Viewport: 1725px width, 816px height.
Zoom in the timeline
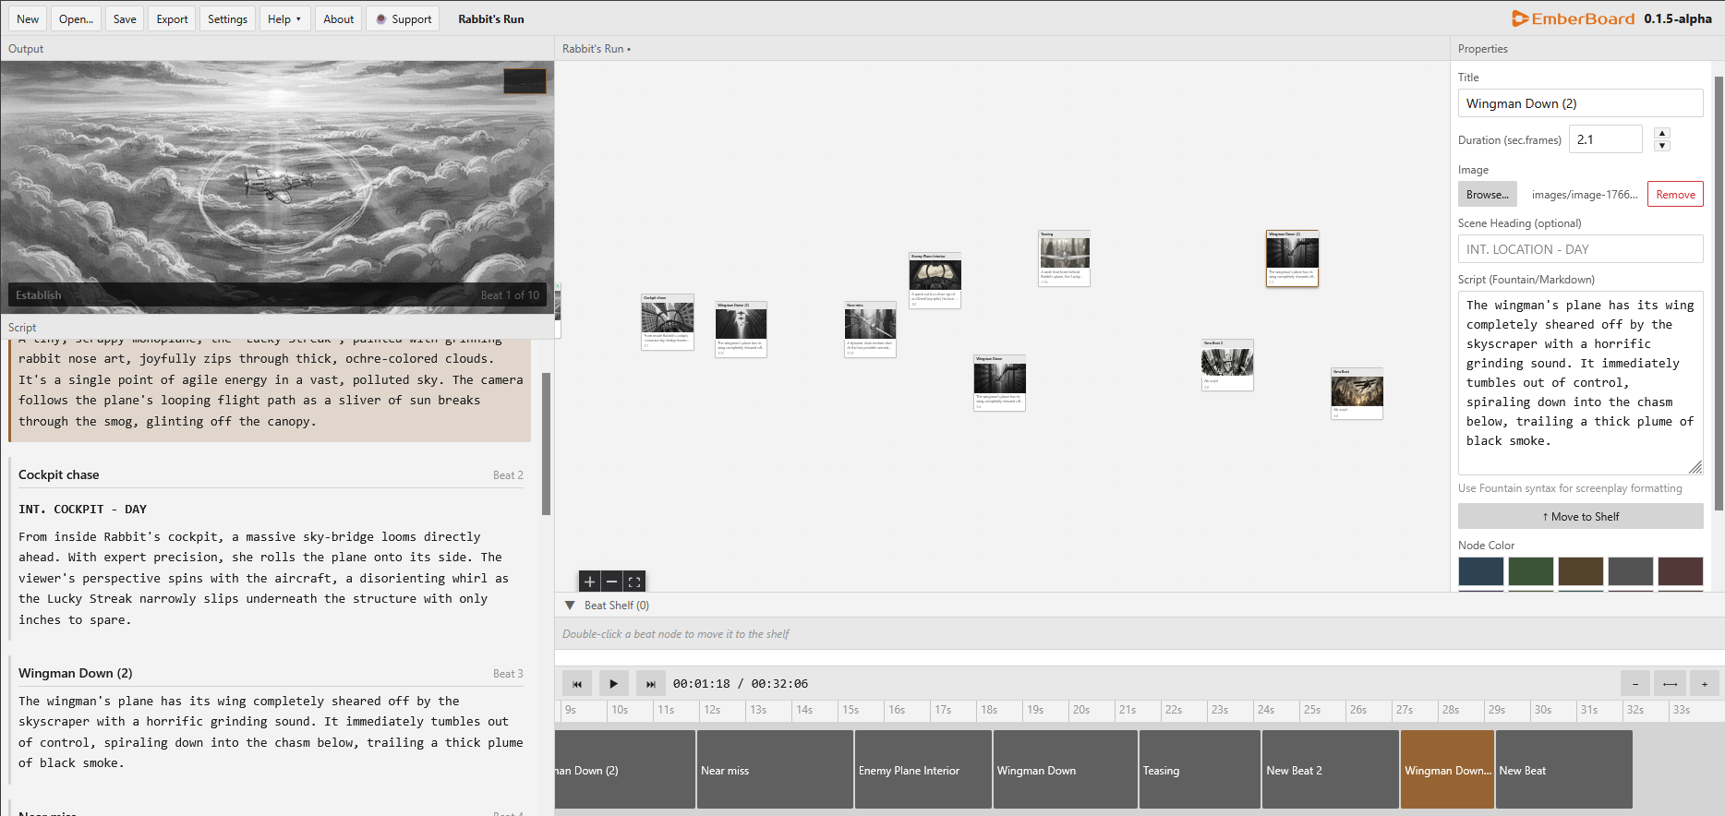[1704, 684]
